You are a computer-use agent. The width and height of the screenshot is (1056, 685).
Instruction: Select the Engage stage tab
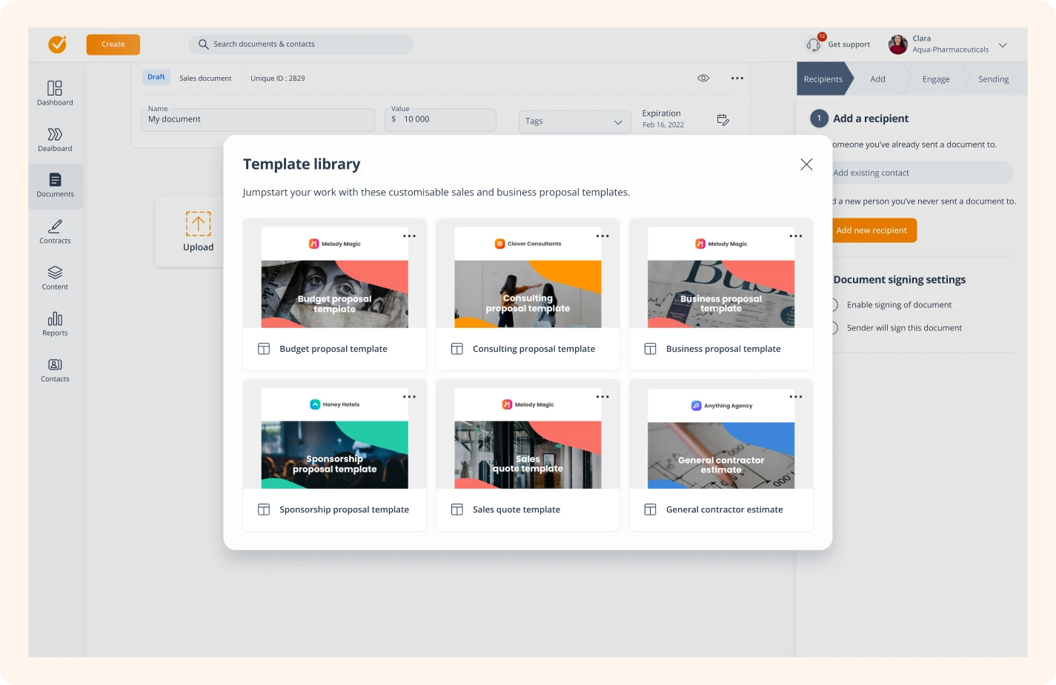click(x=935, y=78)
